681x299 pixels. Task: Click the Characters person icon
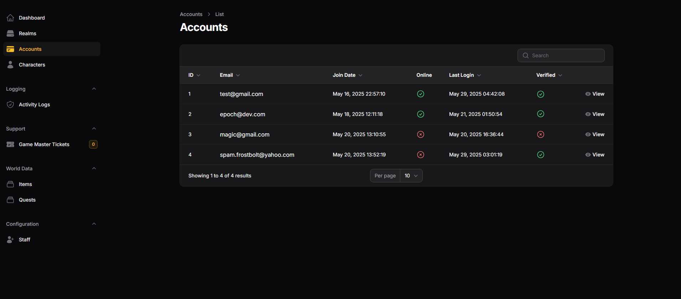(x=10, y=65)
